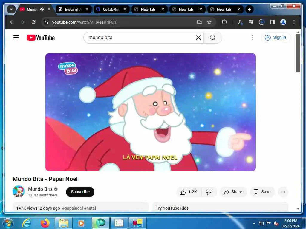Viewport: 306px width, 229px height.
Task: Open the tab search dropdown arrow
Action: pyautogui.click(x=11, y=9)
